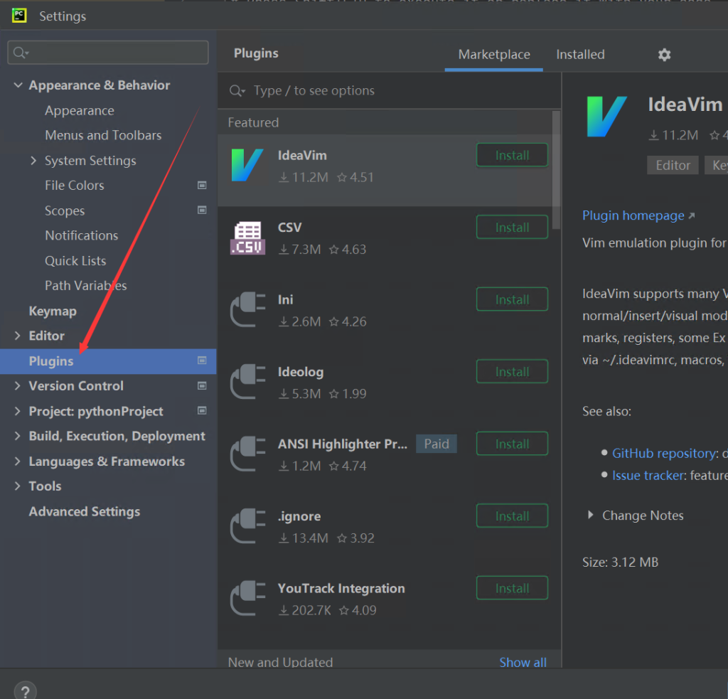Image resolution: width=728 pixels, height=699 pixels.
Task: Click the large IdeaVim logo in details
Action: [606, 117]
